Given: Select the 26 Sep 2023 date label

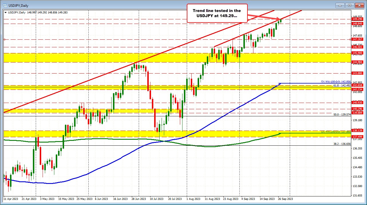Looking at the screenshot, I should point(285,199).
